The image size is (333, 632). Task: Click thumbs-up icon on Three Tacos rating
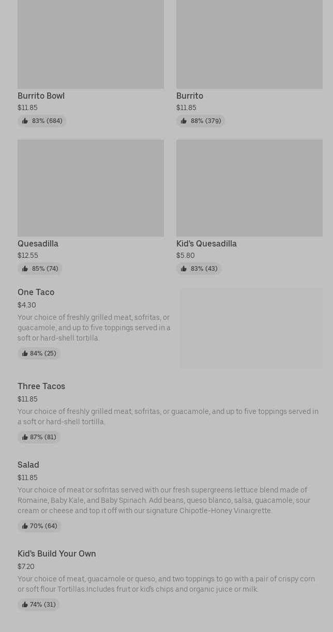click(25, 437)
